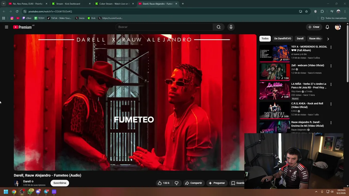Image resolution: width=349 pixels, height=196 pixels.
Task: Open Darell channel name link
Action: click(27, 181)
